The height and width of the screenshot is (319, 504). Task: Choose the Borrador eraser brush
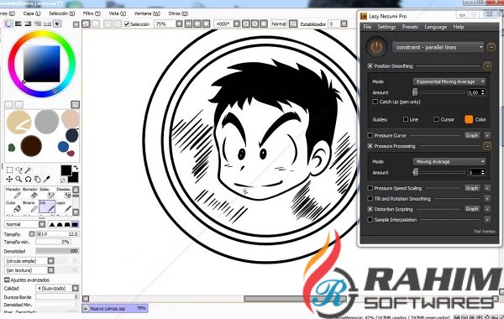[30, 193]
